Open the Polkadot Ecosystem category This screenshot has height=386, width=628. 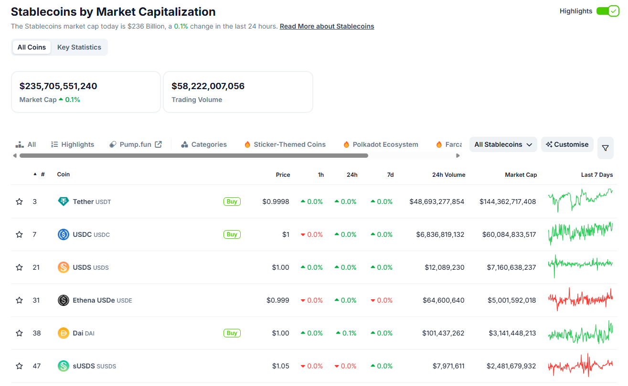[x=381, y=144]
